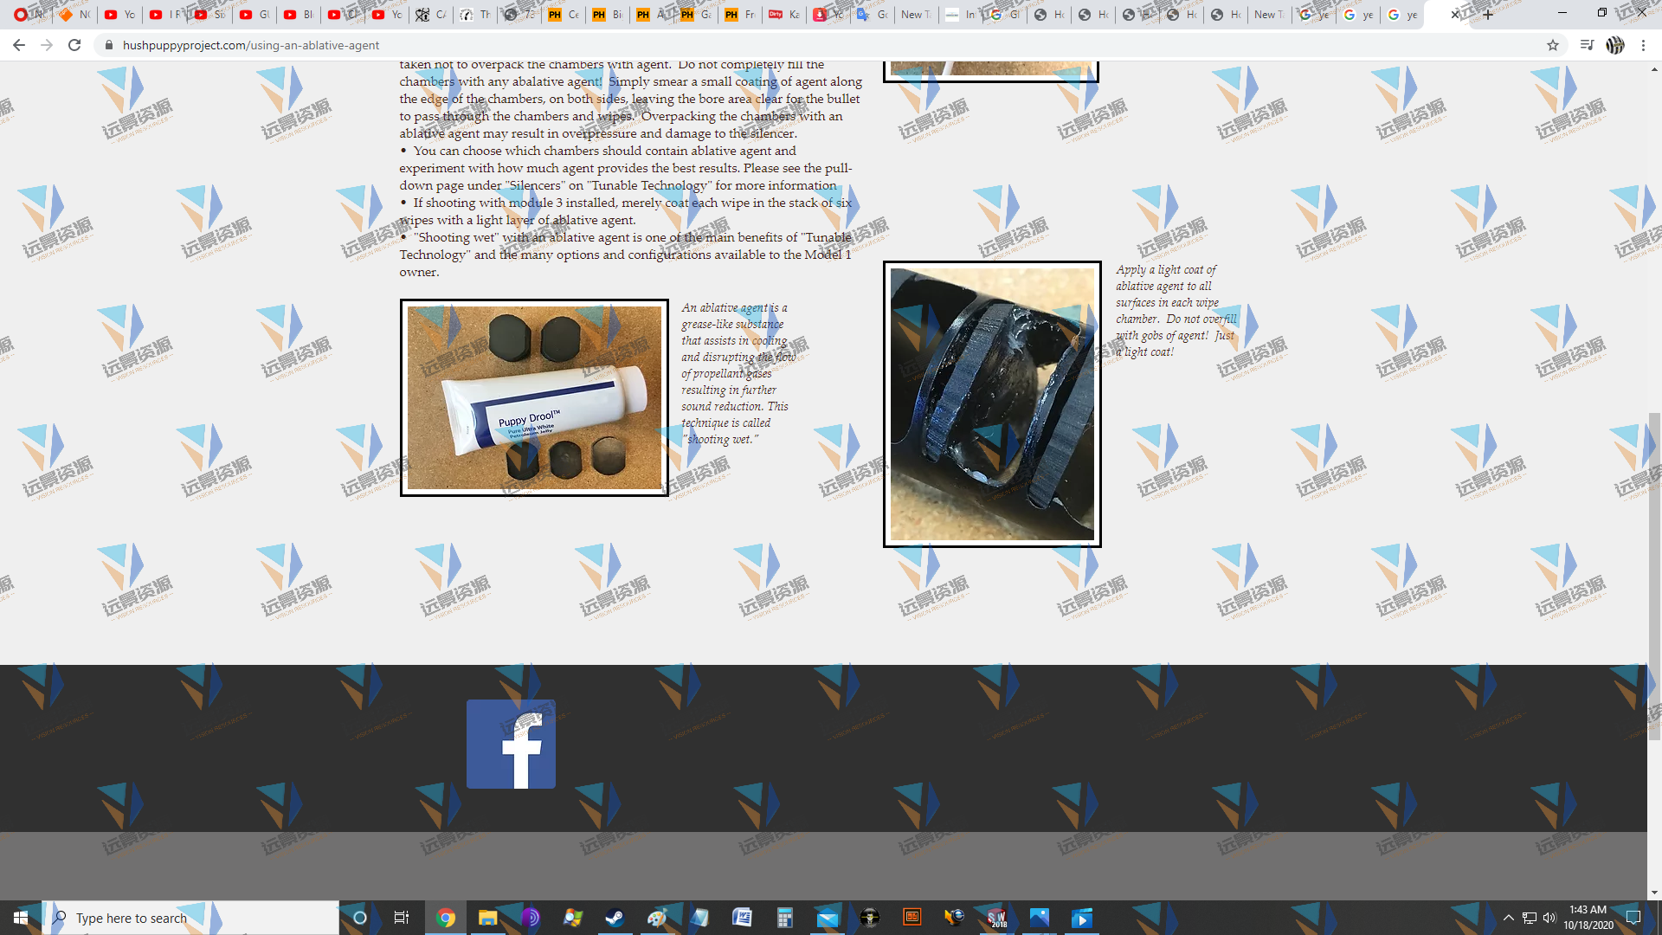This screenshot has width=1662, height=935.
Task: Click the Puppy Drool tube photo
Action: point(534,397)
